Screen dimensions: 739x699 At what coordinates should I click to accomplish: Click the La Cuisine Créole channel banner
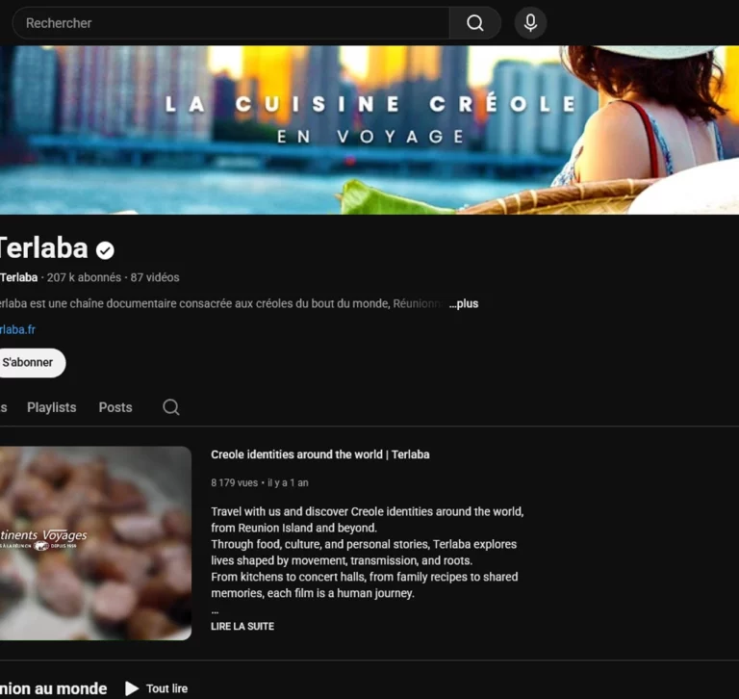[x=369, y=129]
